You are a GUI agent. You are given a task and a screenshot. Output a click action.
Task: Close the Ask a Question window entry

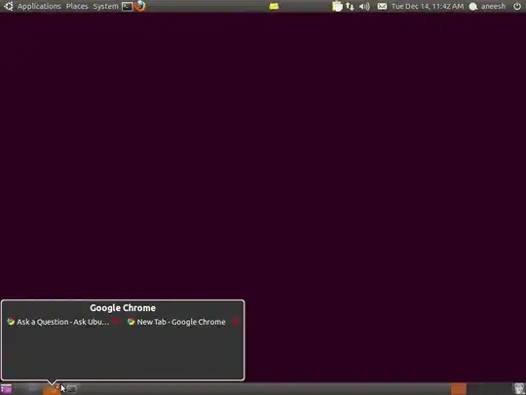(116, 322)
